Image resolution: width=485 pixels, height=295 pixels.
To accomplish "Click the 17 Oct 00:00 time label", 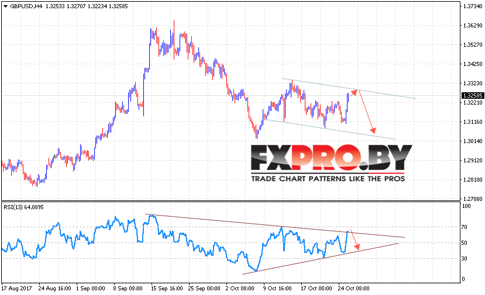I will (317, 289).
